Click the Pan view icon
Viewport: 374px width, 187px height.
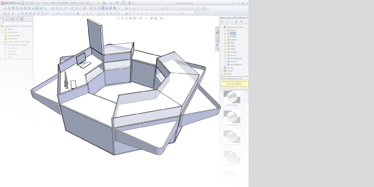pyautogui.click(x=76, y=8)
